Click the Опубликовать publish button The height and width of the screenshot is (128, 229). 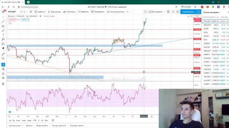(x=188, y=12)
